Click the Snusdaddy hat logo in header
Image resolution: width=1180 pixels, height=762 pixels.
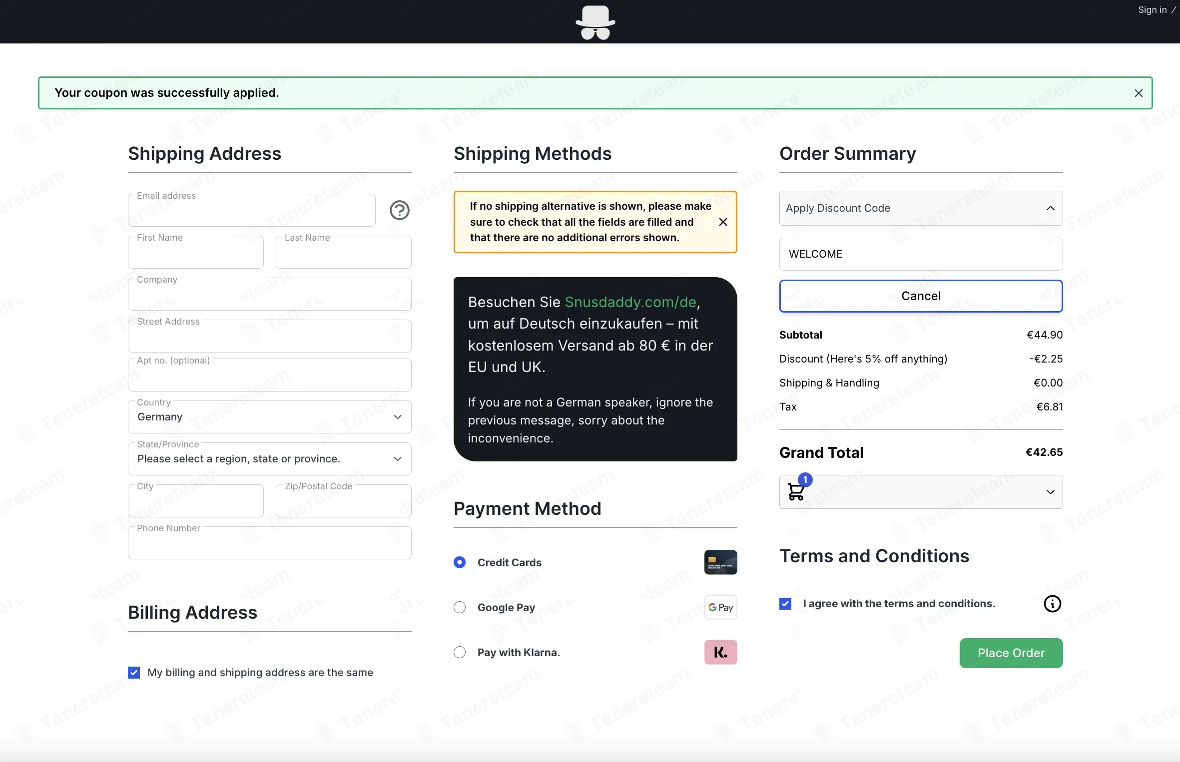595,22
